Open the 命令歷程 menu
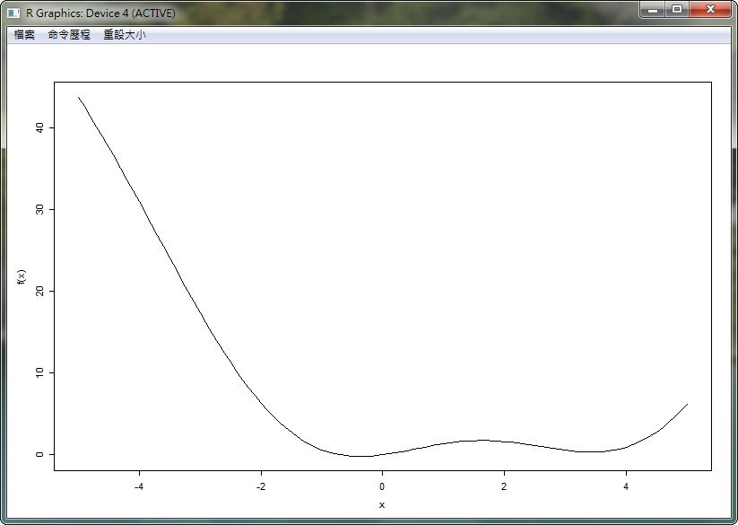Viewport: 738px width, 525px height. (x=69, y=35)
